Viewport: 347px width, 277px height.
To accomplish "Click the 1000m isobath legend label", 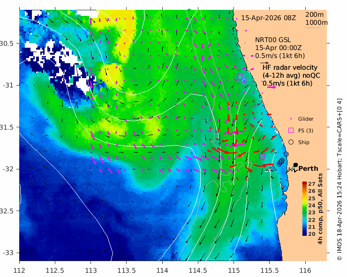I will tap(317, 22).
